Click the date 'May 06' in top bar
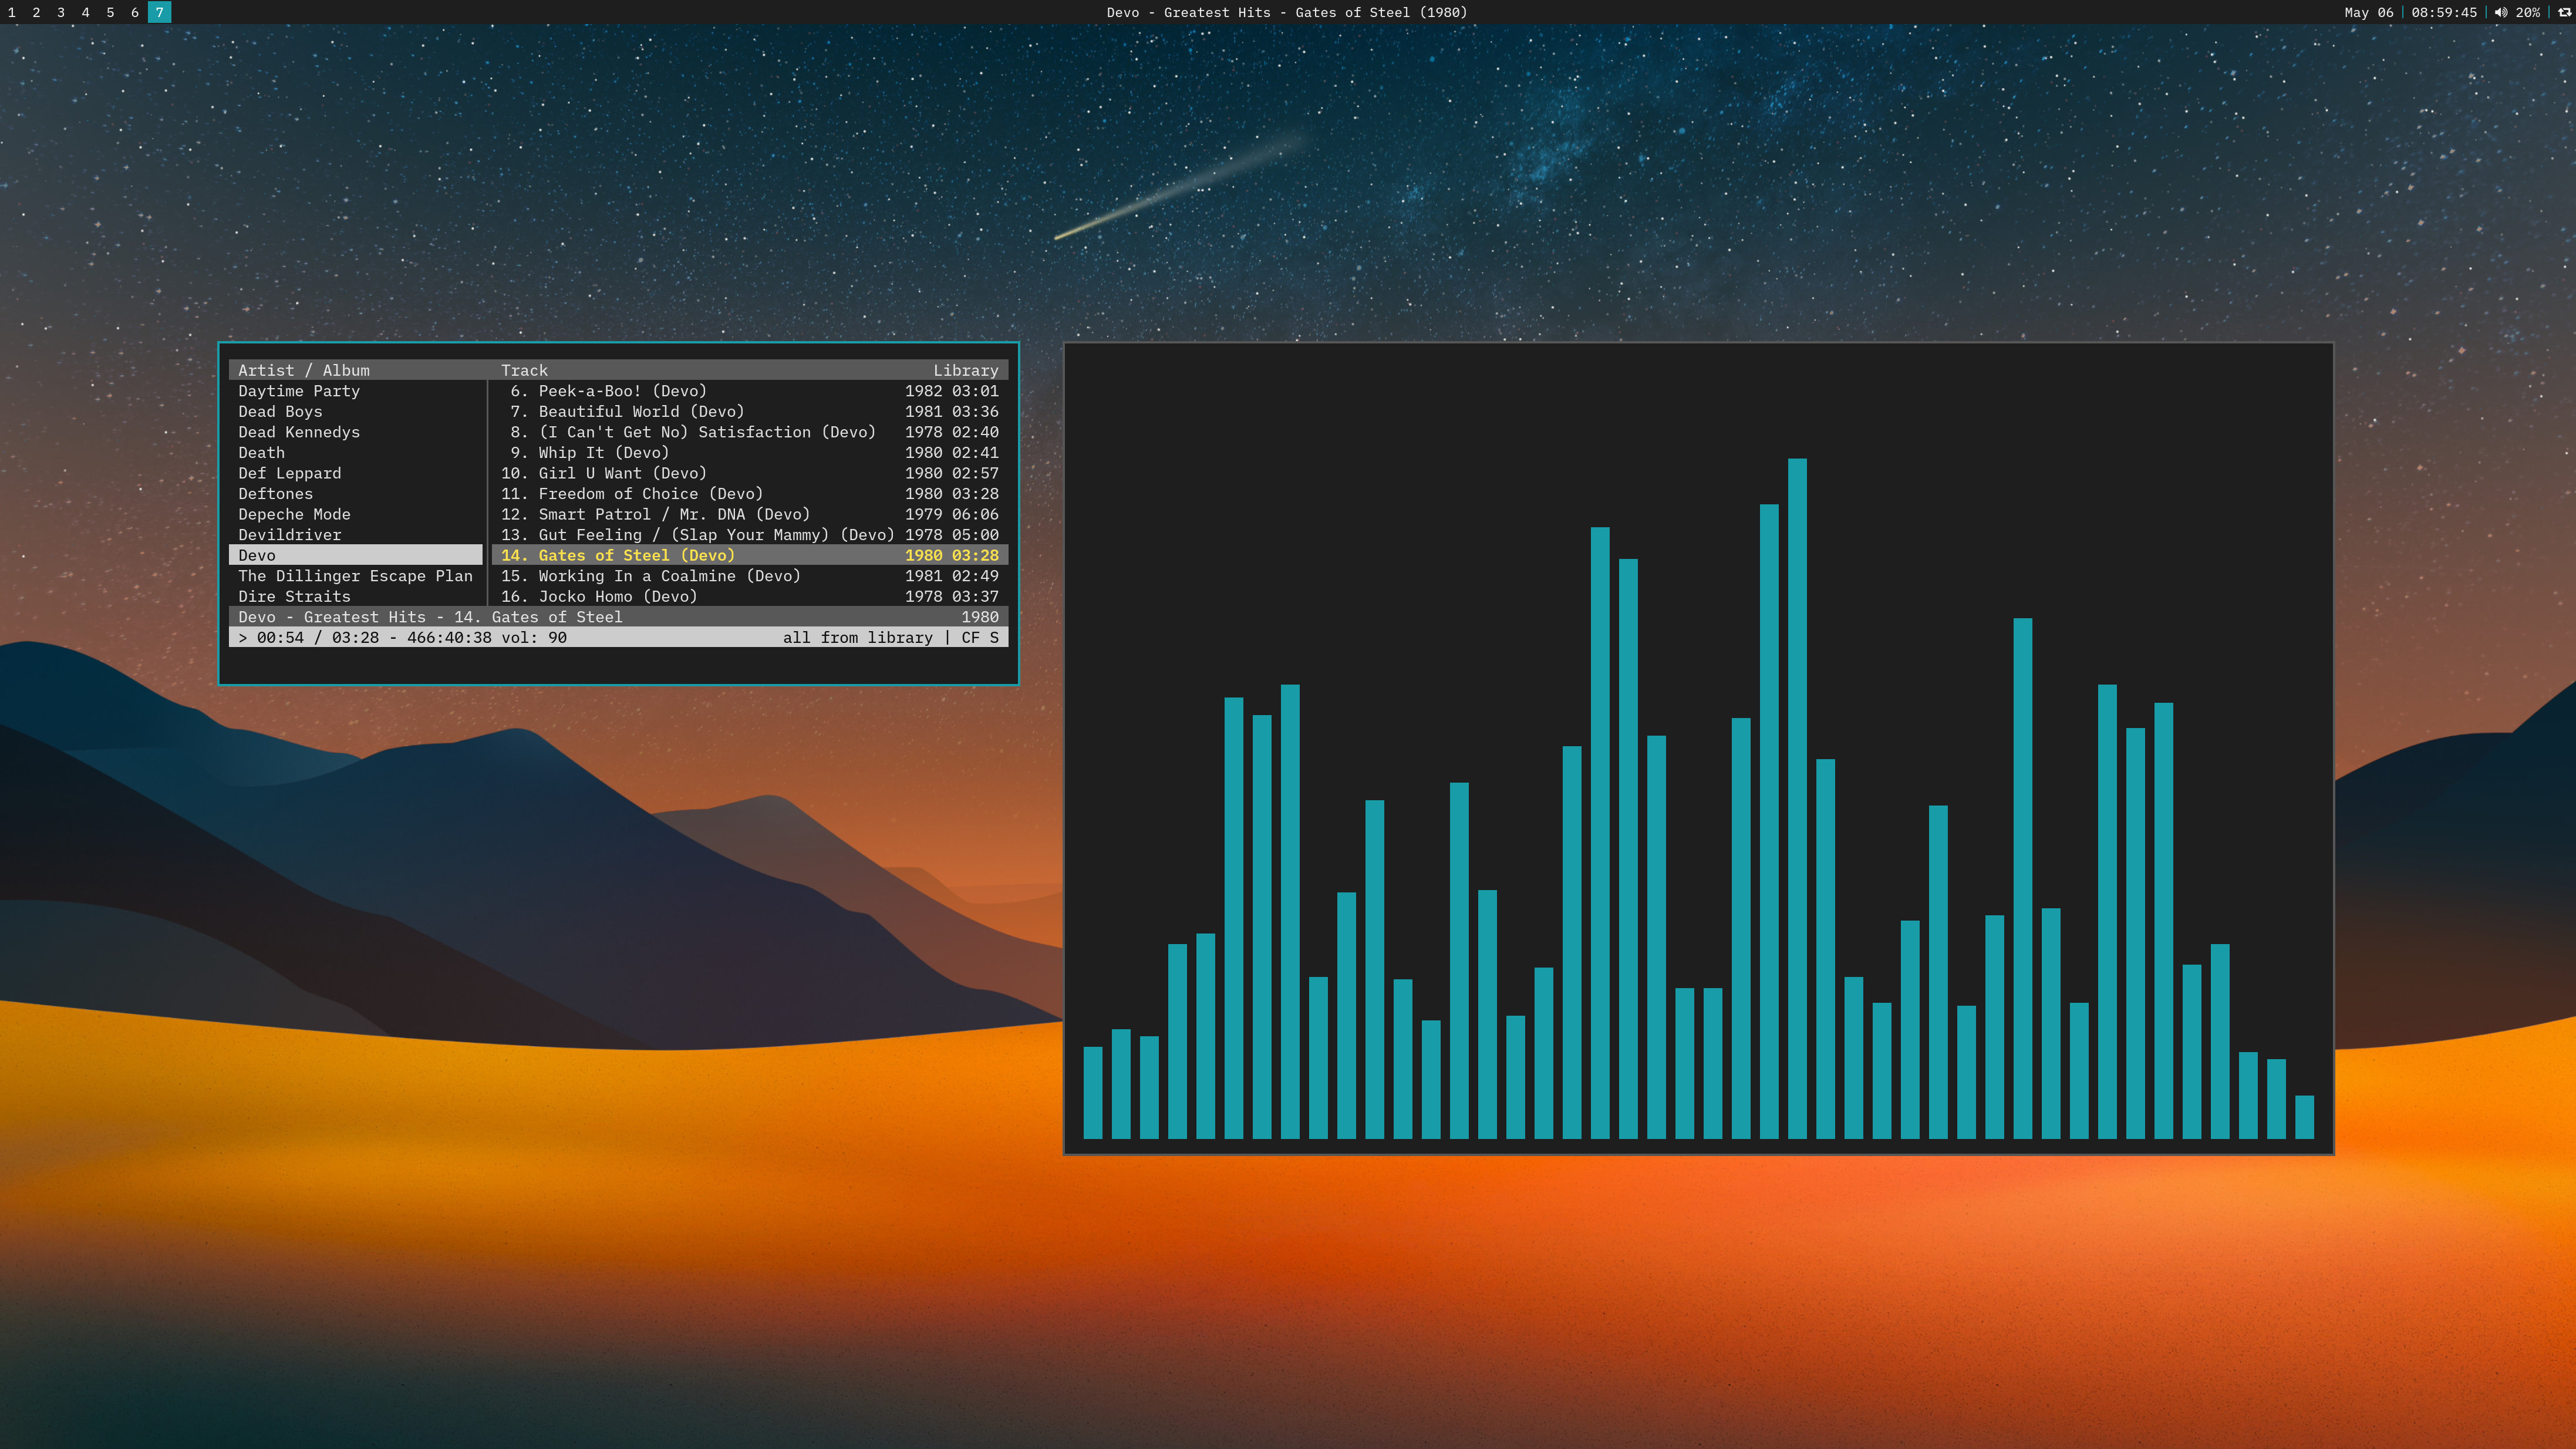 pyautogui.click(x=2369, y=12)
